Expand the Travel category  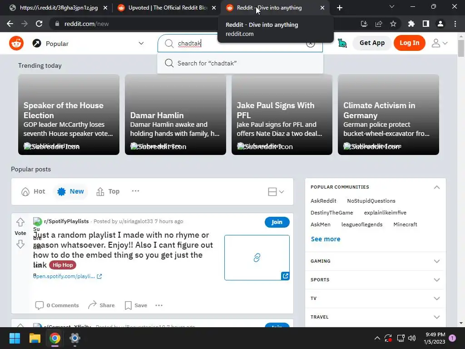(x=375, y=317)
